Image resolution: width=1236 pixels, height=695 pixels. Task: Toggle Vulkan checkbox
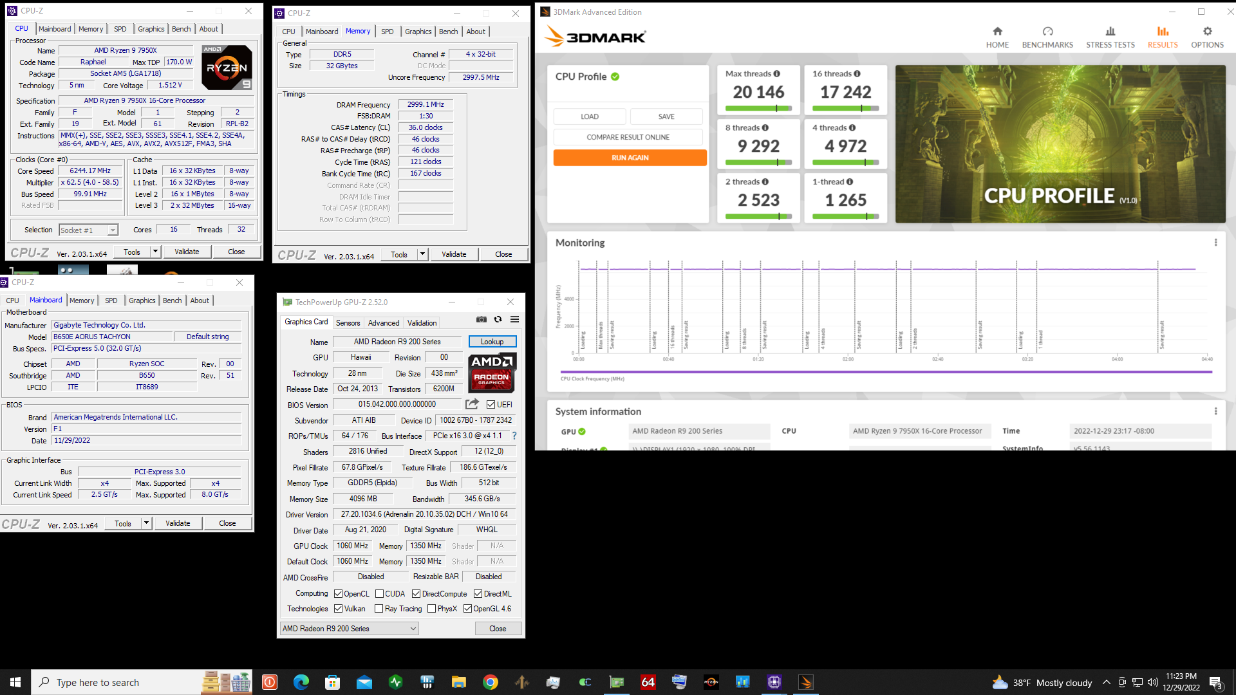[339, 609]
